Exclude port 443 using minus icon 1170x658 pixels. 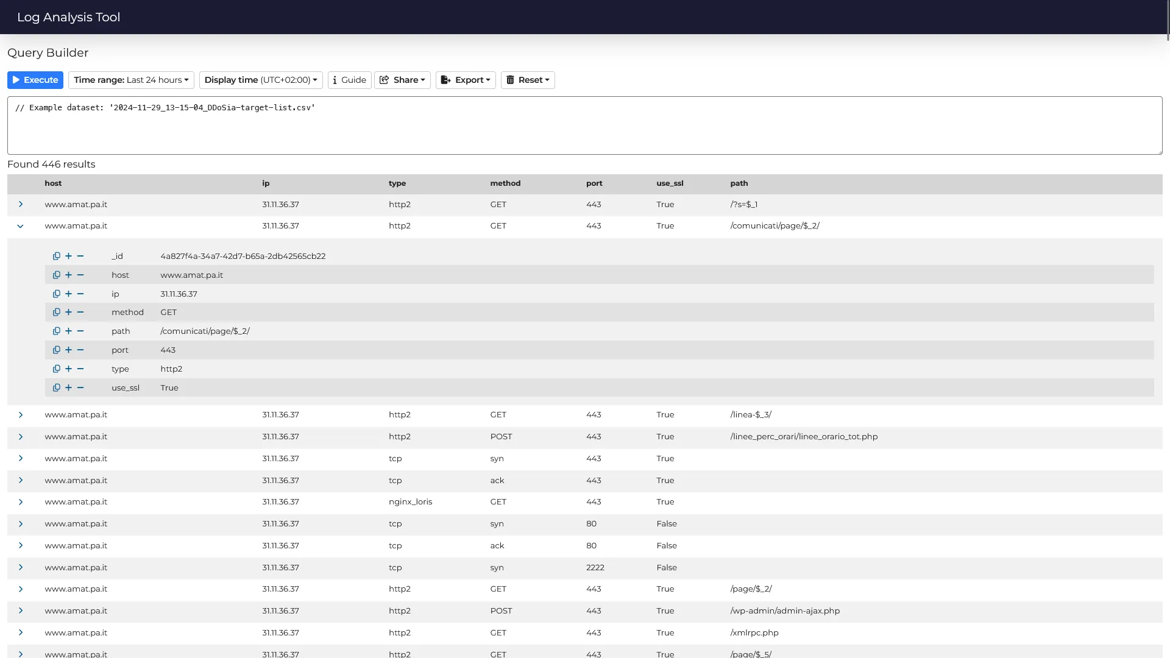click(x=80, y=350)
